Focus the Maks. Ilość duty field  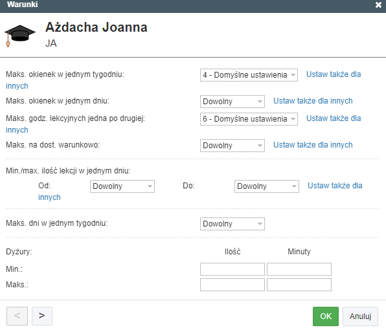(233, 285)
